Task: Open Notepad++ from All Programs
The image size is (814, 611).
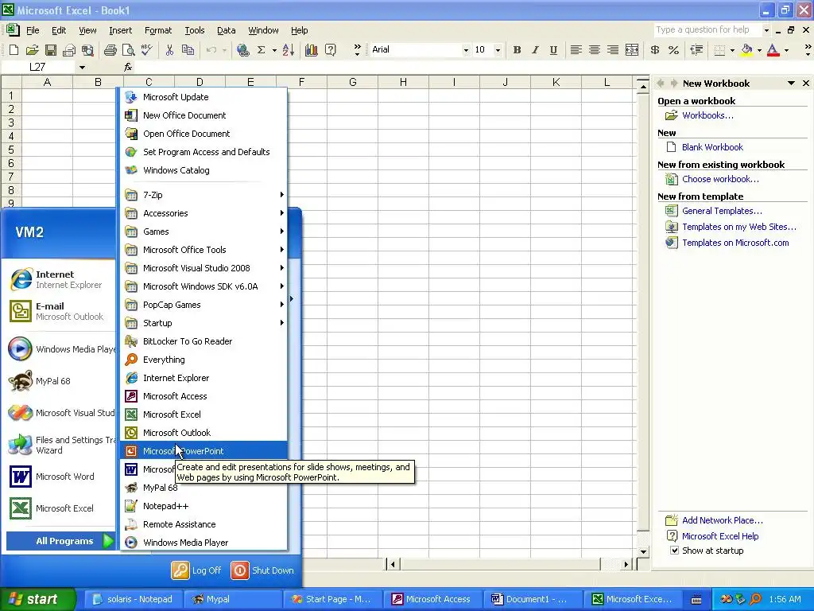Action: click(204, 506)
